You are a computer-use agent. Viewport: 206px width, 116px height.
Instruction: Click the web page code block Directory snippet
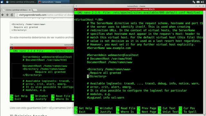(42, 27)
